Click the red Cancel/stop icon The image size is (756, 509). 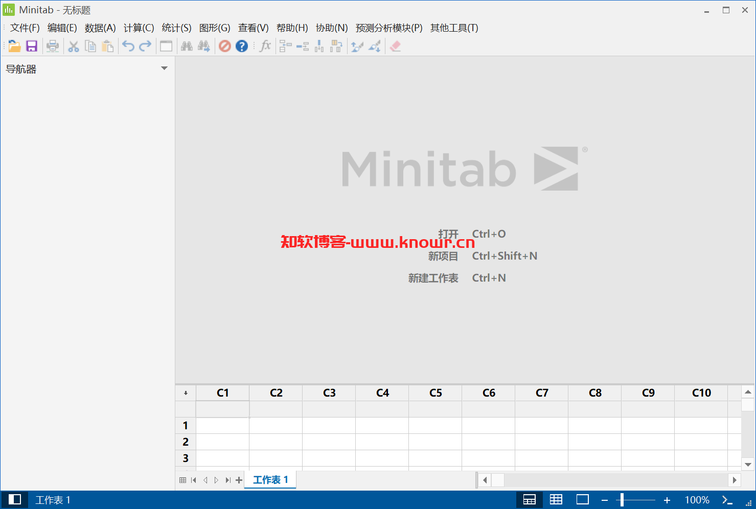pos(225,46)
